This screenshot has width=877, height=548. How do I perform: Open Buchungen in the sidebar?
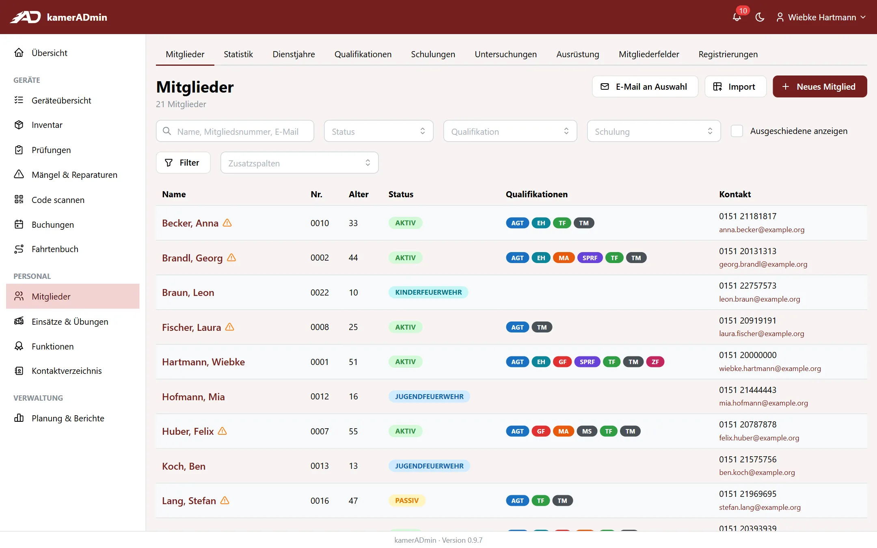pyautogui.click(x=73, y=224)
